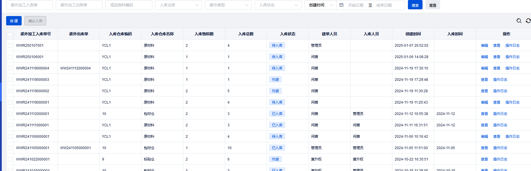Click the 委外加工入库单号 column header
Screen dimensions: 531x171
click(36, 34)
